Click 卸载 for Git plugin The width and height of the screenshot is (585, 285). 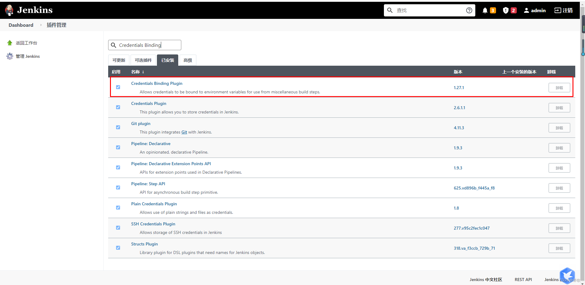559,128
